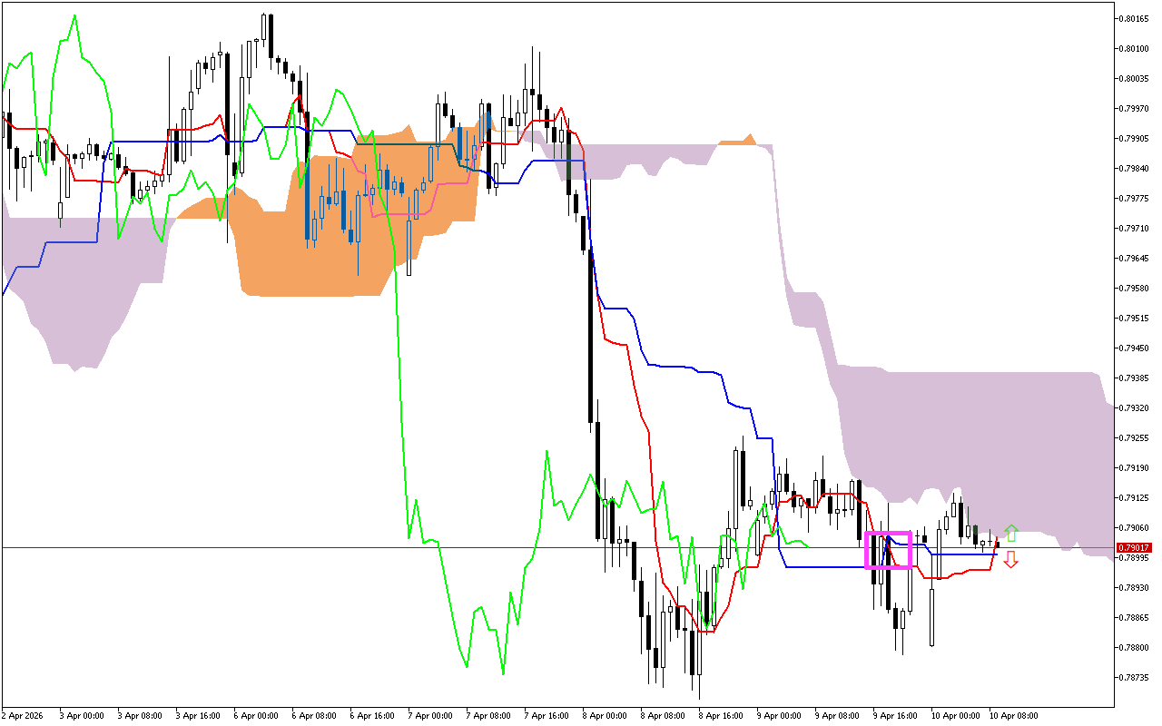Click the green up arrow signal
The width and height of the screenshot is (1162, 726).
[x=1010, y=533]
